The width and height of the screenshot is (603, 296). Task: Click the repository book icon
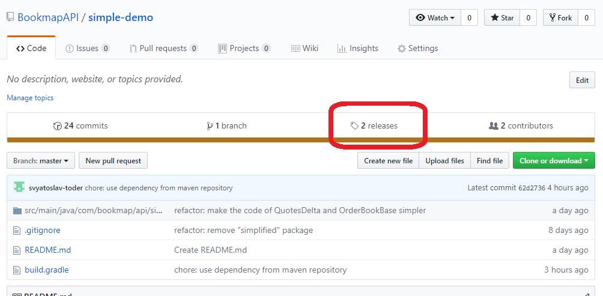10,17
